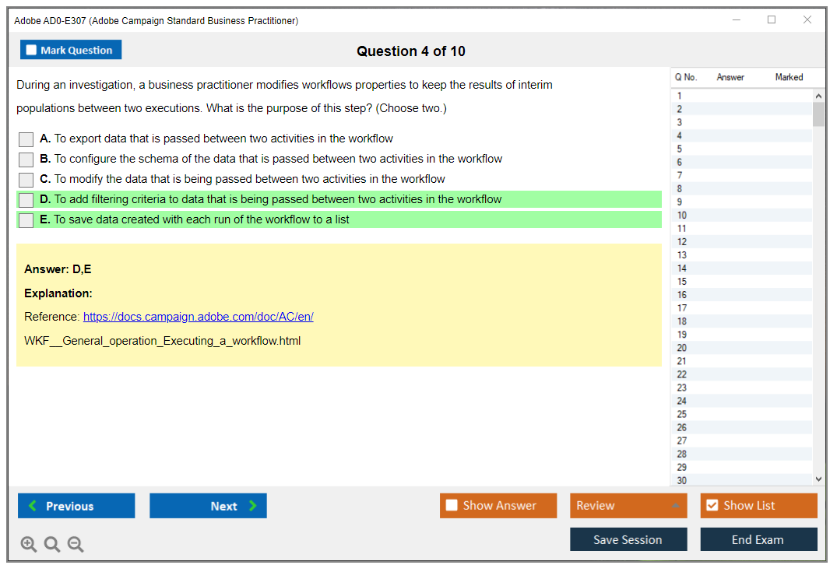This screenshot has height=572, width=837.
Task: Maximize the exam window
Action: (772, 20)
